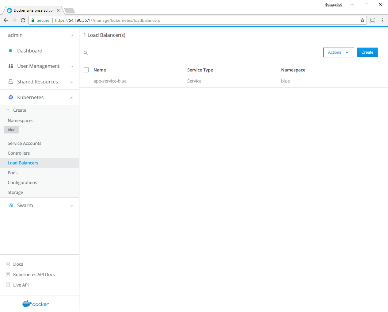Viewport: 388px width, 312px height.
Task: Open the app-service-blue load balancer
Action: click(x=110, y=81)
